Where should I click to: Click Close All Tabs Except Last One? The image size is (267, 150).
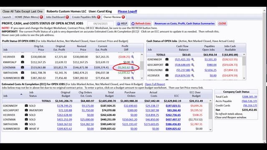point(23,11)
